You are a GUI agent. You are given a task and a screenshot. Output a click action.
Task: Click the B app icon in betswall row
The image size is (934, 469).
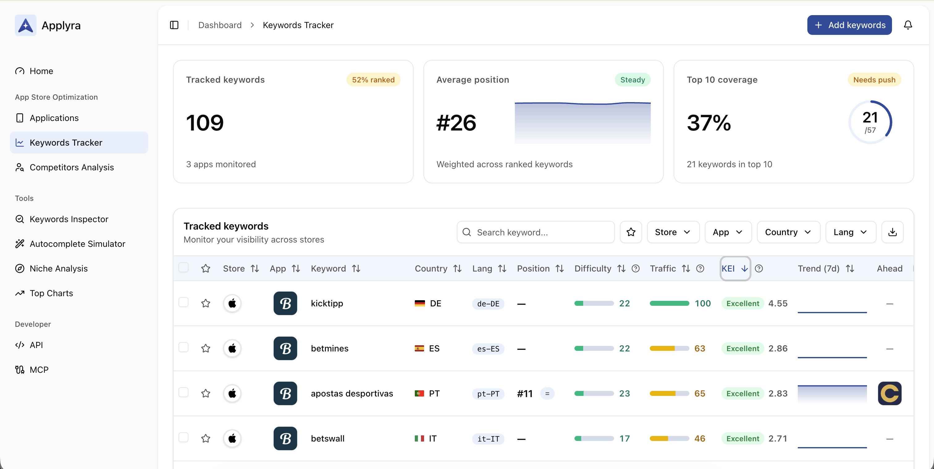pyautogui.click(x=285, y=438)
